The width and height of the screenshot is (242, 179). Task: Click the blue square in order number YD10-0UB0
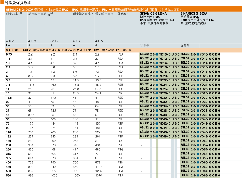(157, 54)
